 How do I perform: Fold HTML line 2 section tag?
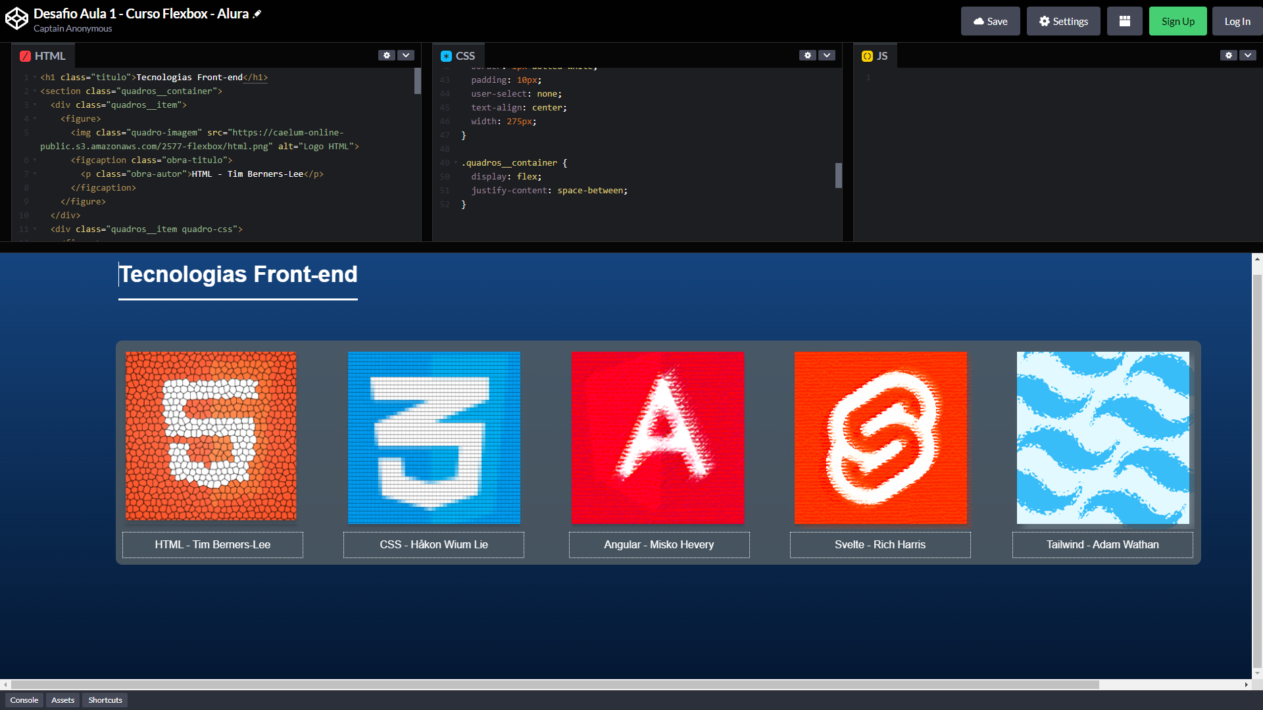(x=35, y=91)
